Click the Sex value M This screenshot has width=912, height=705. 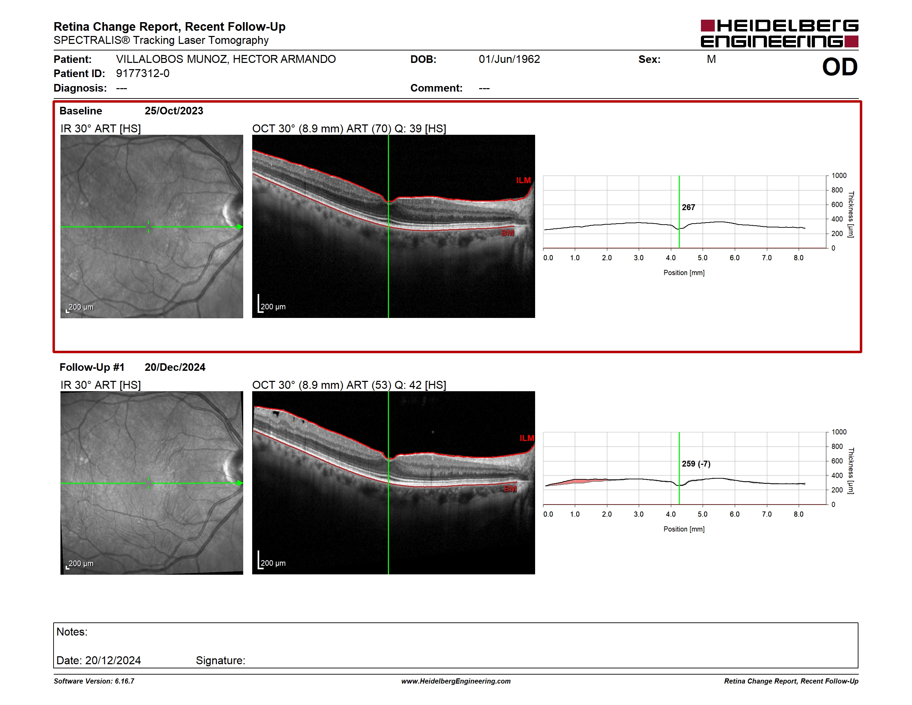[x=711, y=59]
